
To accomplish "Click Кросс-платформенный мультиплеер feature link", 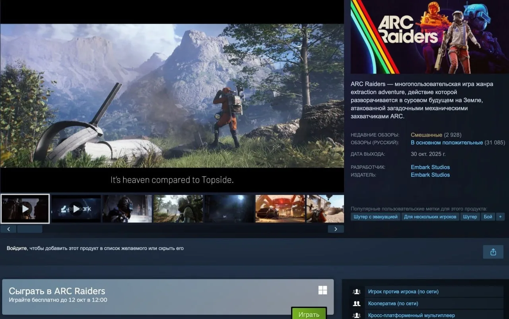I will click(411, 315).
